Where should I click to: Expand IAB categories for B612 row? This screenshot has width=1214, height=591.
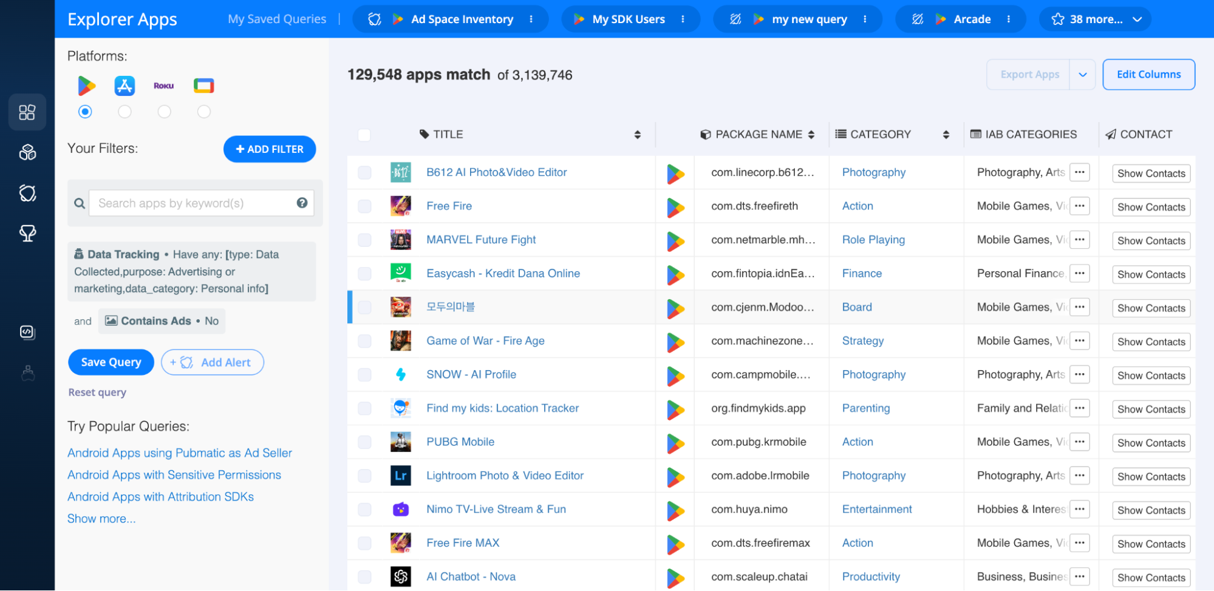click(x=1079, y=172)
